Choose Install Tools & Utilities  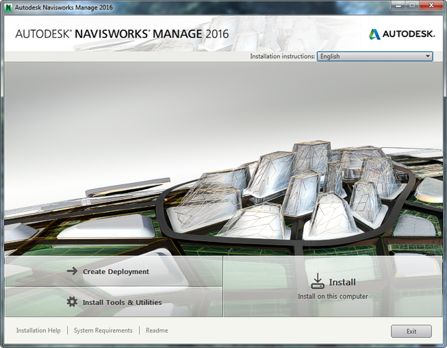click(114, 302)
